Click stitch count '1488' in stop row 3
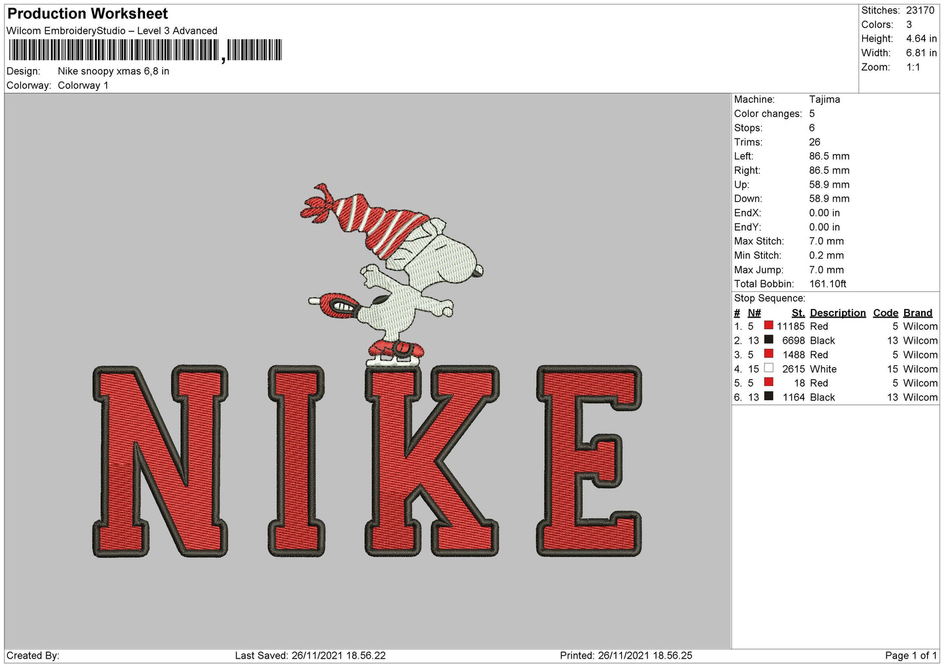 pos(794,355)
